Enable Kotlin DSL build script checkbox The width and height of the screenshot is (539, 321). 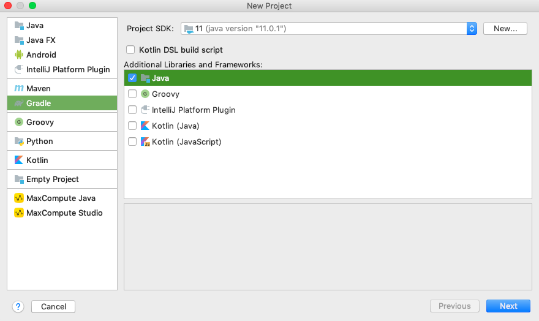click(130, 50)
